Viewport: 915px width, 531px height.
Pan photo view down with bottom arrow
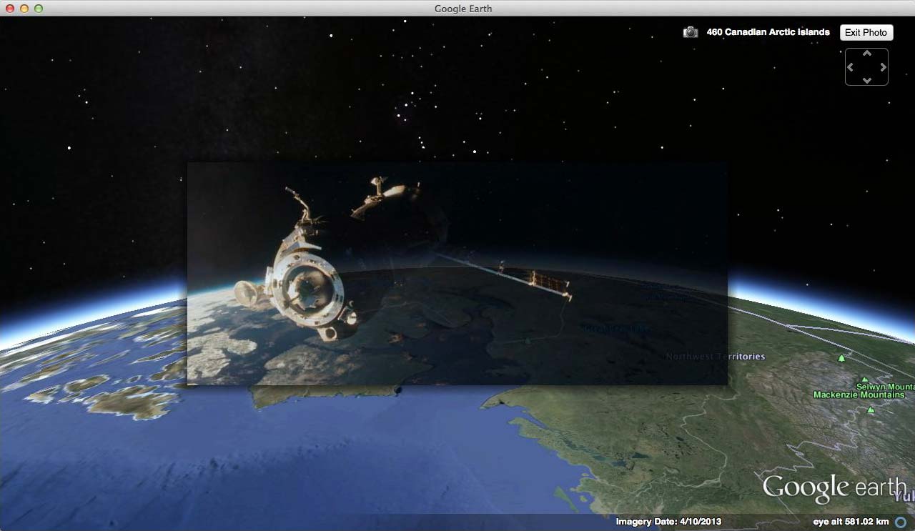866,80
